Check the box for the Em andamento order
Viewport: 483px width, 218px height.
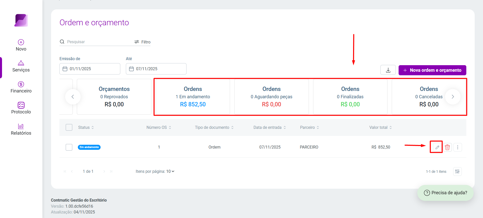click(x=69, y=147)
